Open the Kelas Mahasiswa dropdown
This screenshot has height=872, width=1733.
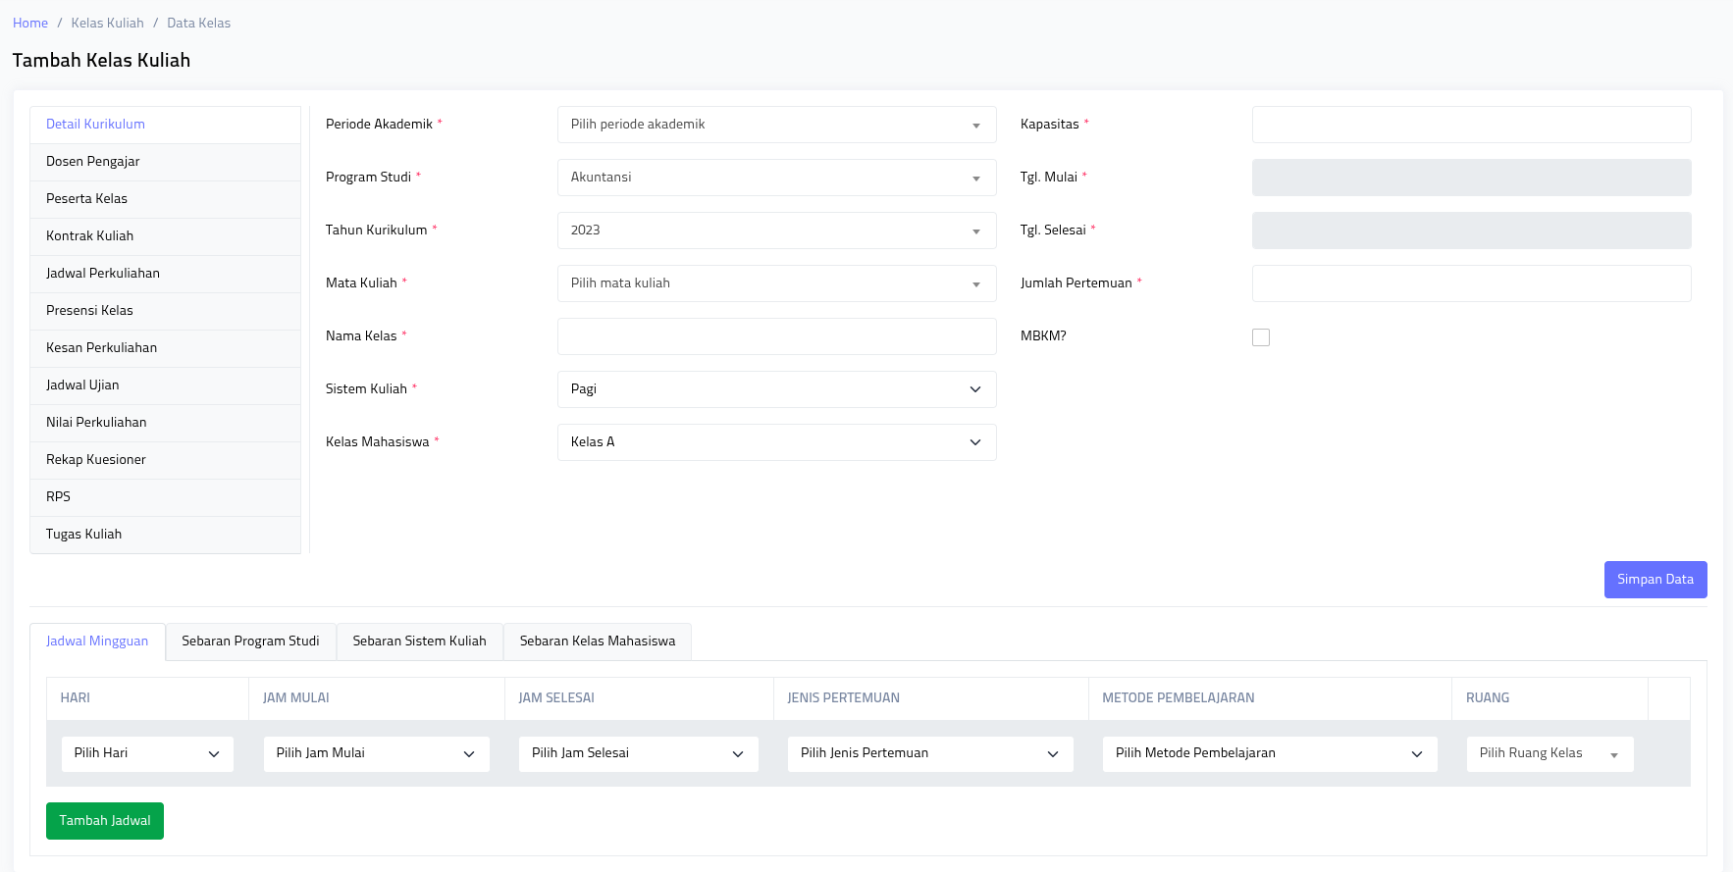776,442
